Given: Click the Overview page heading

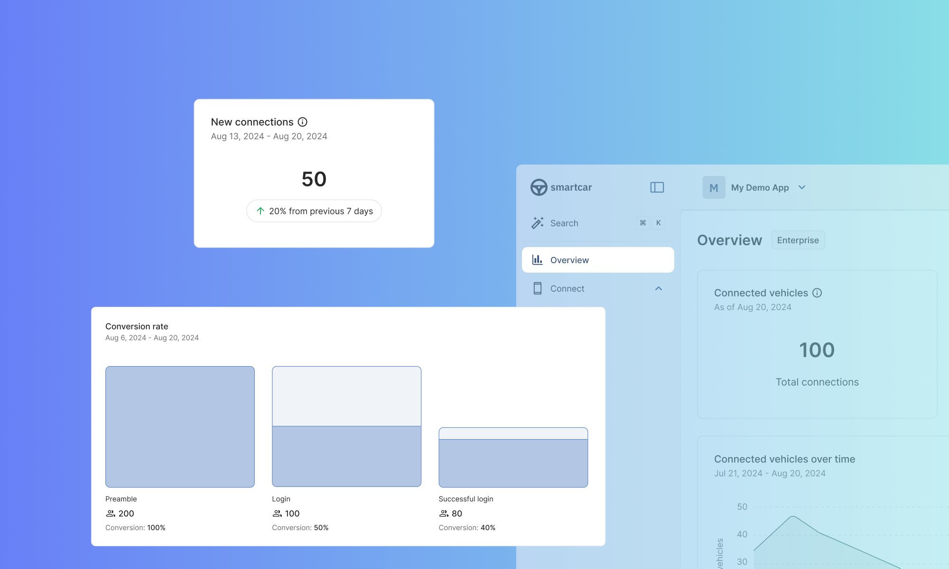Looking at the screenshot, I should point(730,240).
